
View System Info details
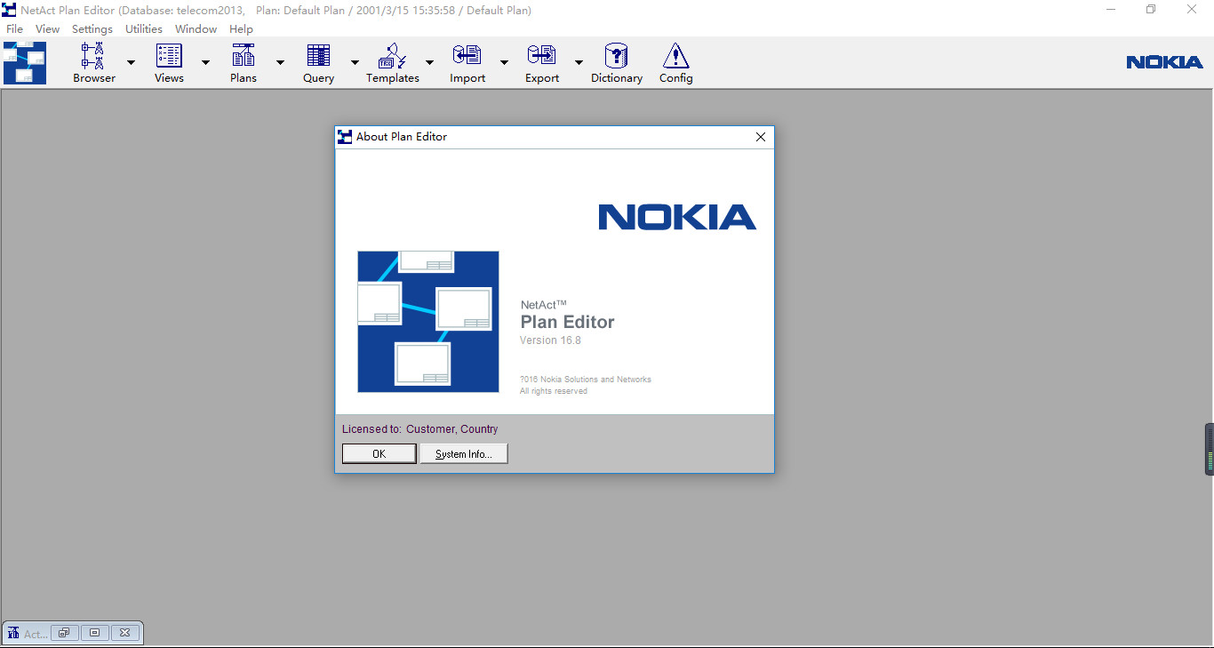coord(463,453)
